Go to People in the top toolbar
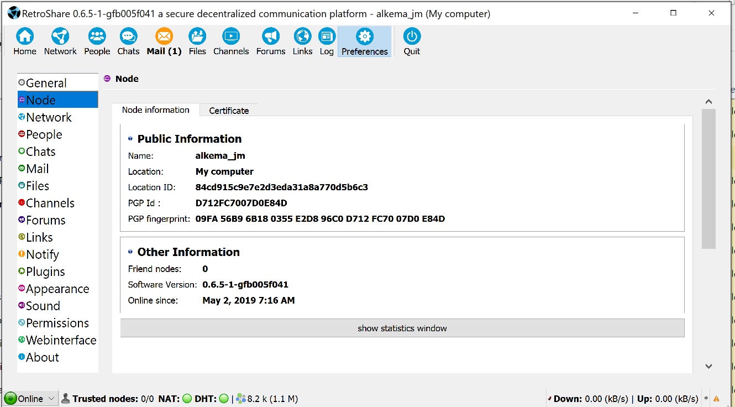The image size is (735, 407). (x=97, y=42)
